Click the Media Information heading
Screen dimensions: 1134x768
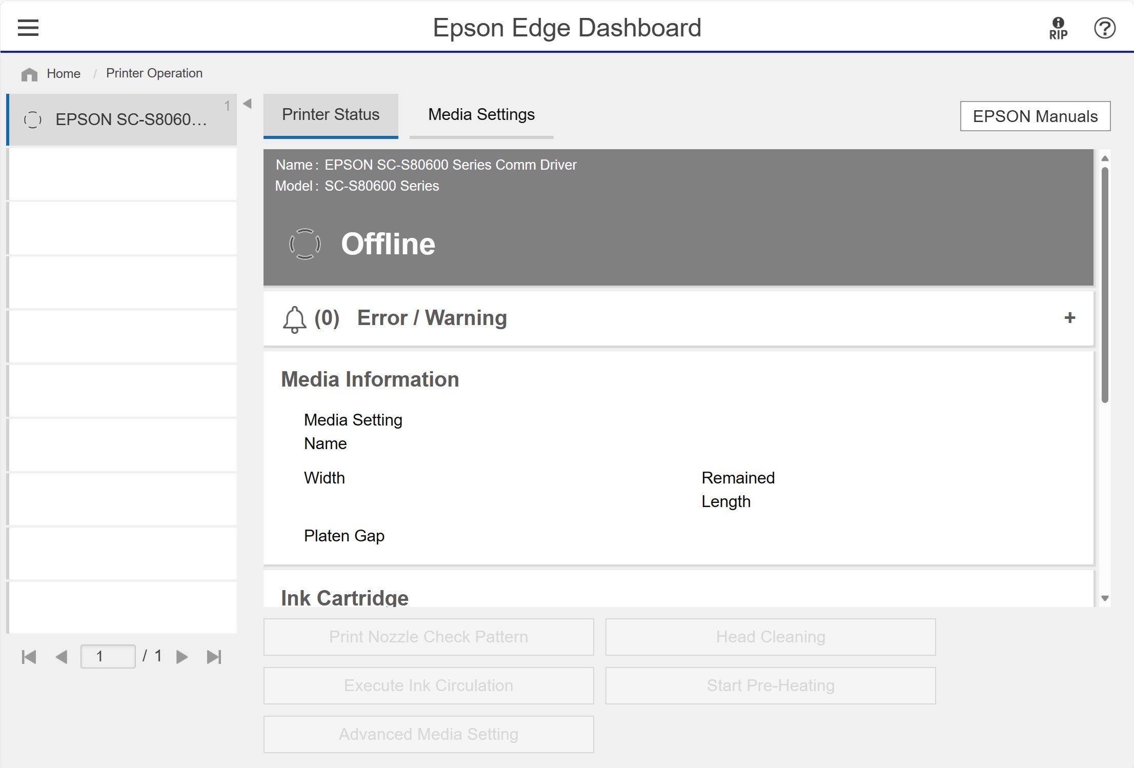pos(370,379)
